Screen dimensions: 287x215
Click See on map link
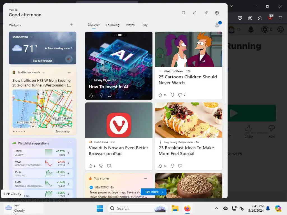[63, 132]
